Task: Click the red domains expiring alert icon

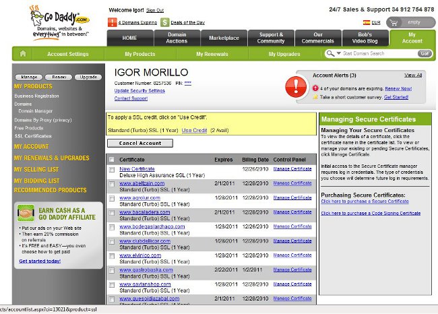Action: click(x=112, y=22)
